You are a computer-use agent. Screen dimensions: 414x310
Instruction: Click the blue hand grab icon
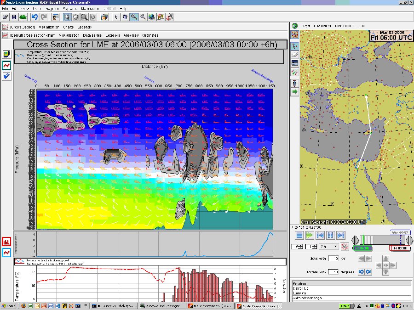click(x=125, y=17)
